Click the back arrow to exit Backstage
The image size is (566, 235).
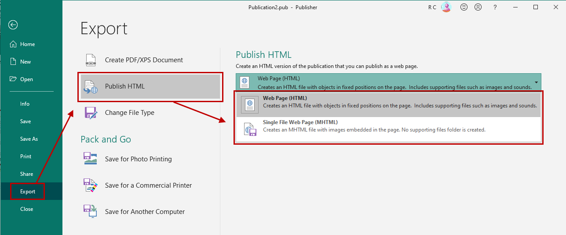click(x=13, y=25)
